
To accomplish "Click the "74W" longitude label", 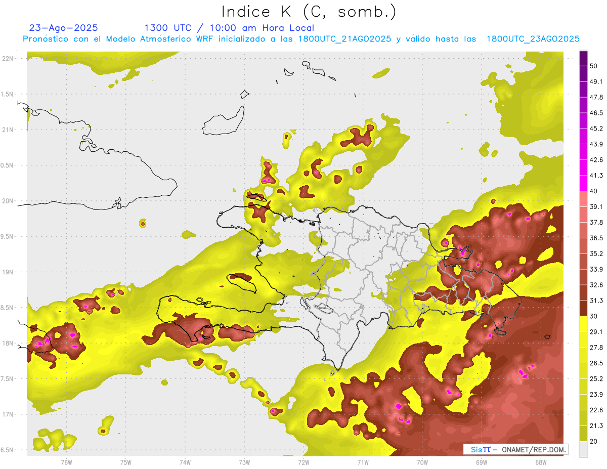I will 185,462.
